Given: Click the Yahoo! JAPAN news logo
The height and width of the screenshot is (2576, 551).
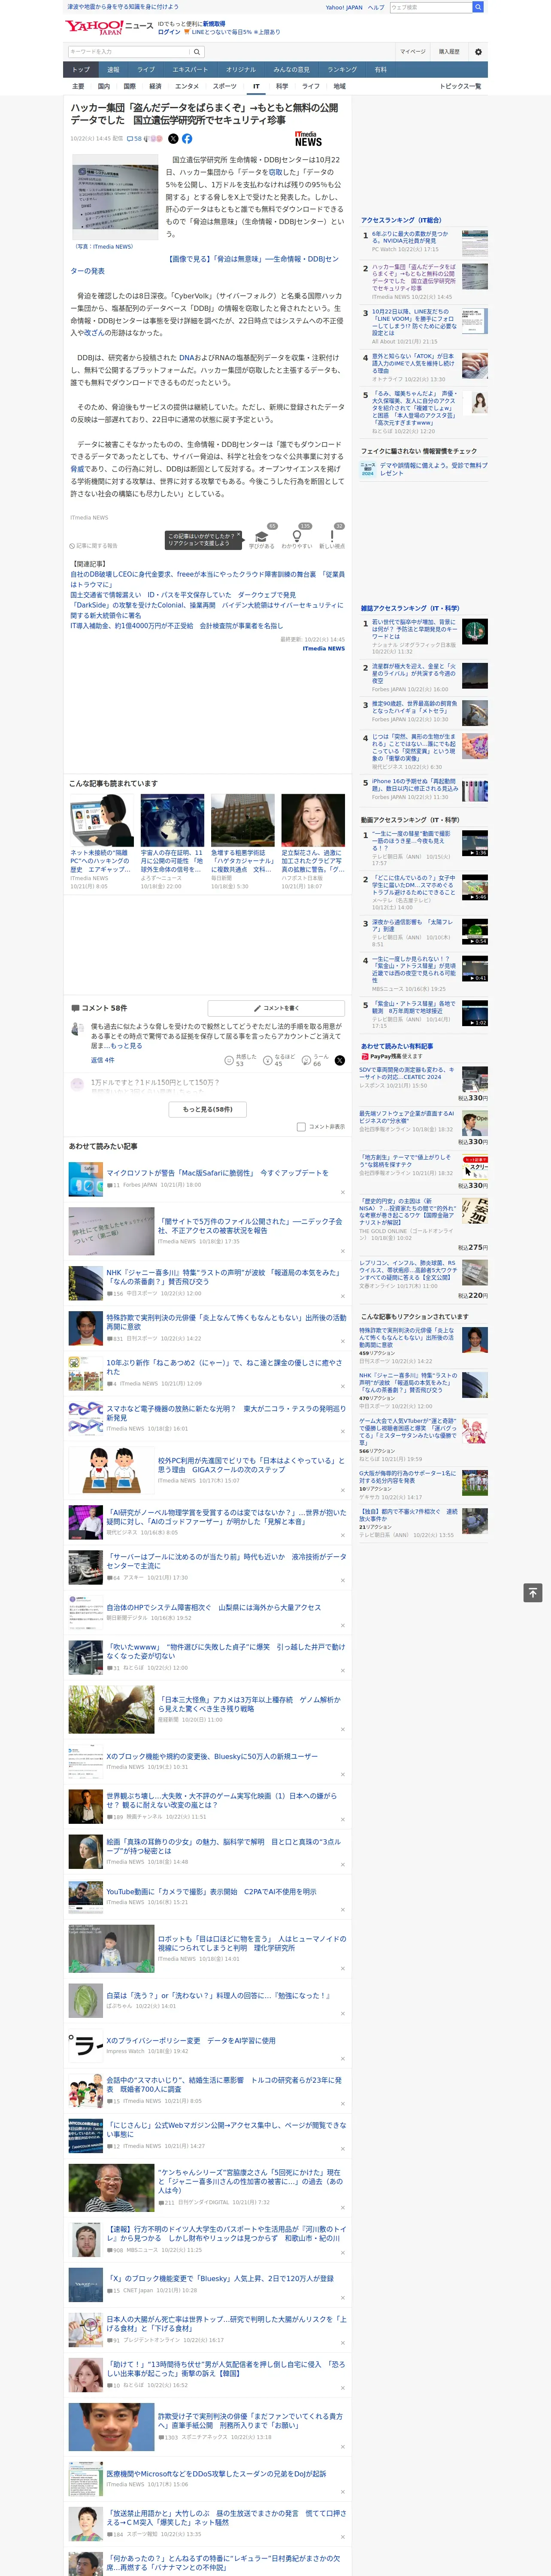Looking at the screenshot, I should 109,27.
